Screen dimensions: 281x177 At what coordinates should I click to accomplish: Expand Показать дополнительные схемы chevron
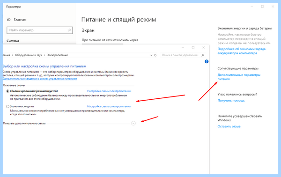133,123
